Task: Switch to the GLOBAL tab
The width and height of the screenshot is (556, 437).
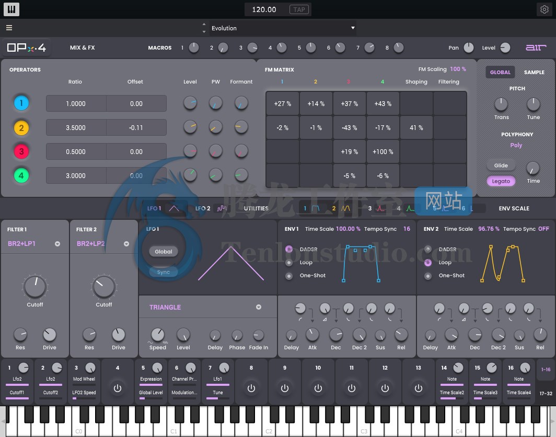Action: (500, 72)
